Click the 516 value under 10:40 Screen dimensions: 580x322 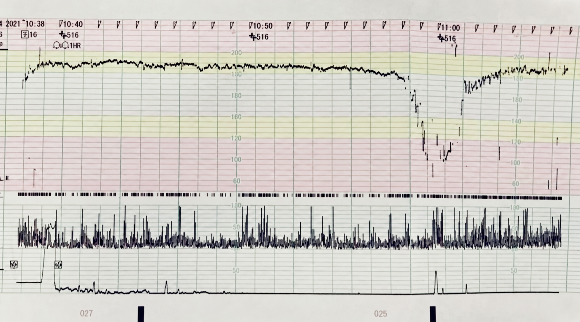pos(73,35)
